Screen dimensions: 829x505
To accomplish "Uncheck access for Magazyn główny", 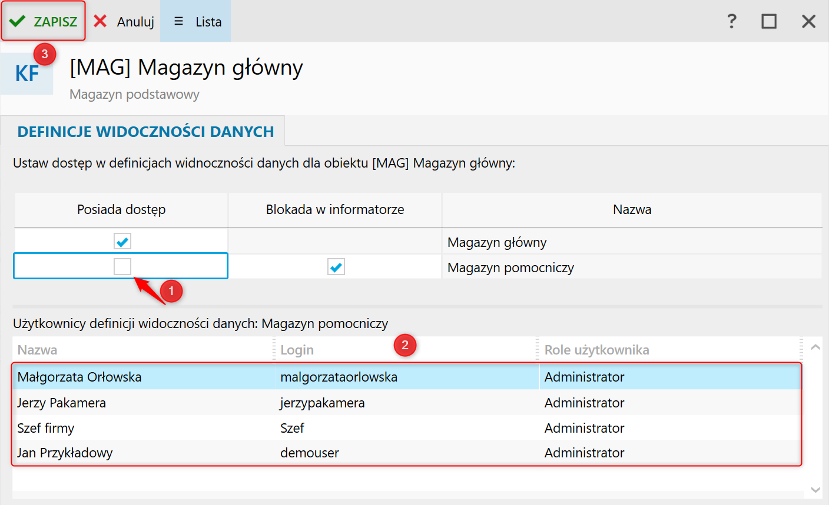I will click(x=122, y=241).
